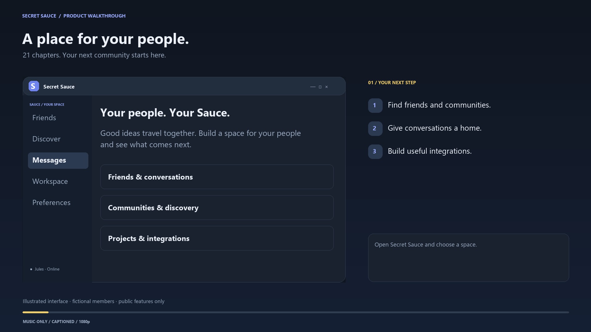Screen dimensions: 591x332
Task: Minimize the Secret Sauce window
Action: (x=313, y=87)
